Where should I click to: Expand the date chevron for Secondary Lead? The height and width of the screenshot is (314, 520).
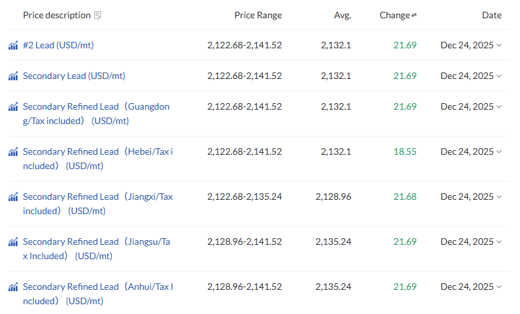pyautogui.click(x=500, y=76)
